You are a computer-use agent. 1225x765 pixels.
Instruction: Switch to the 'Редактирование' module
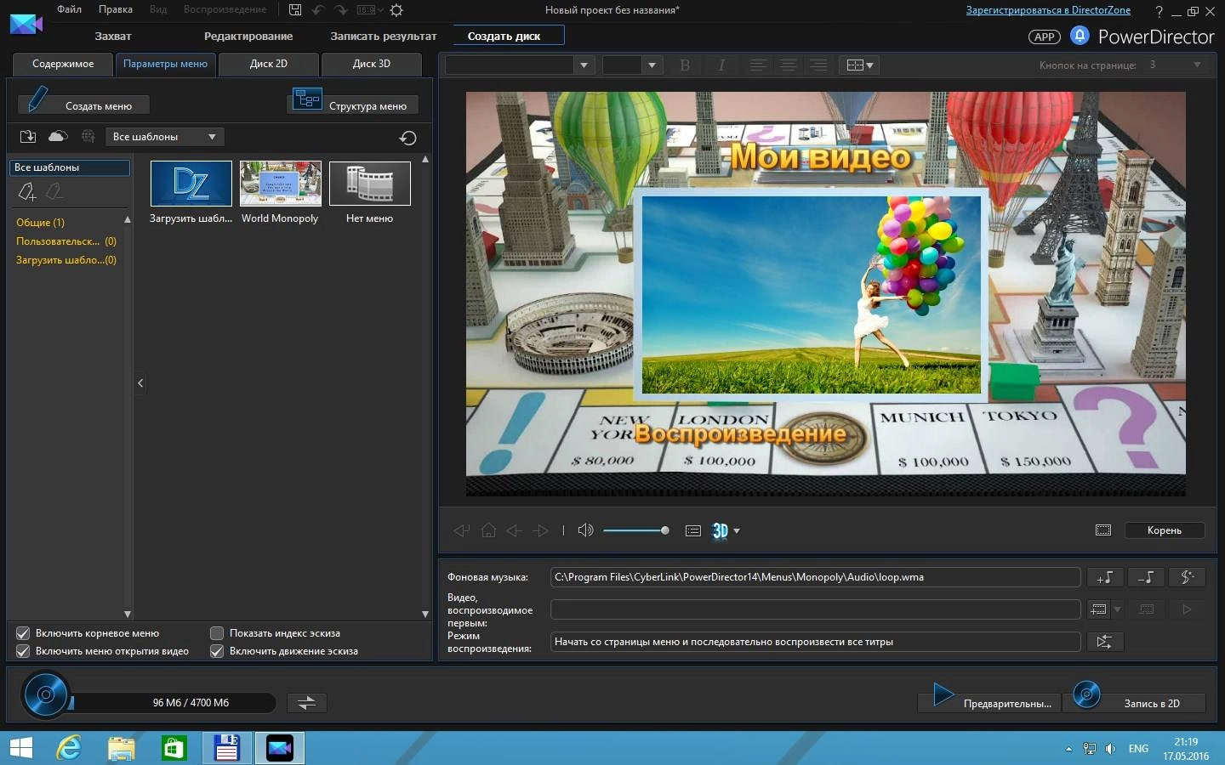click(248, 37)
